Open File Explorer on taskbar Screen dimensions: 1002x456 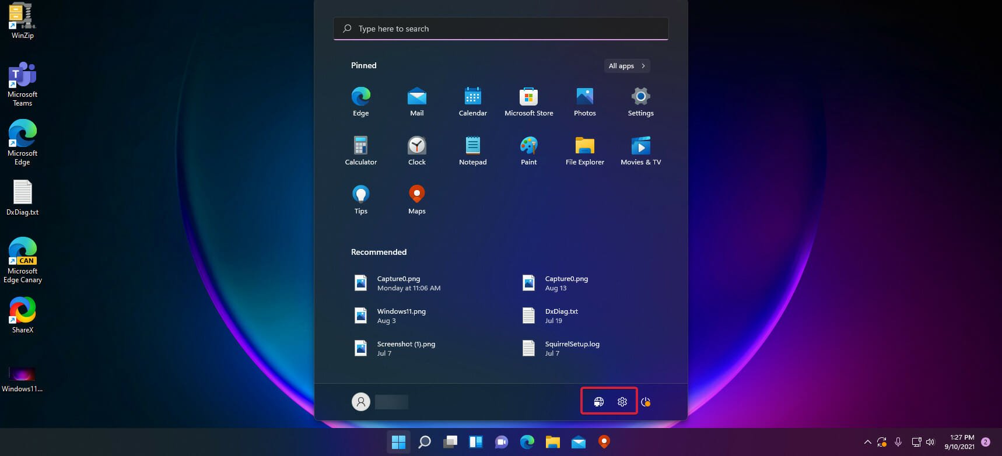tap(553, 442)
